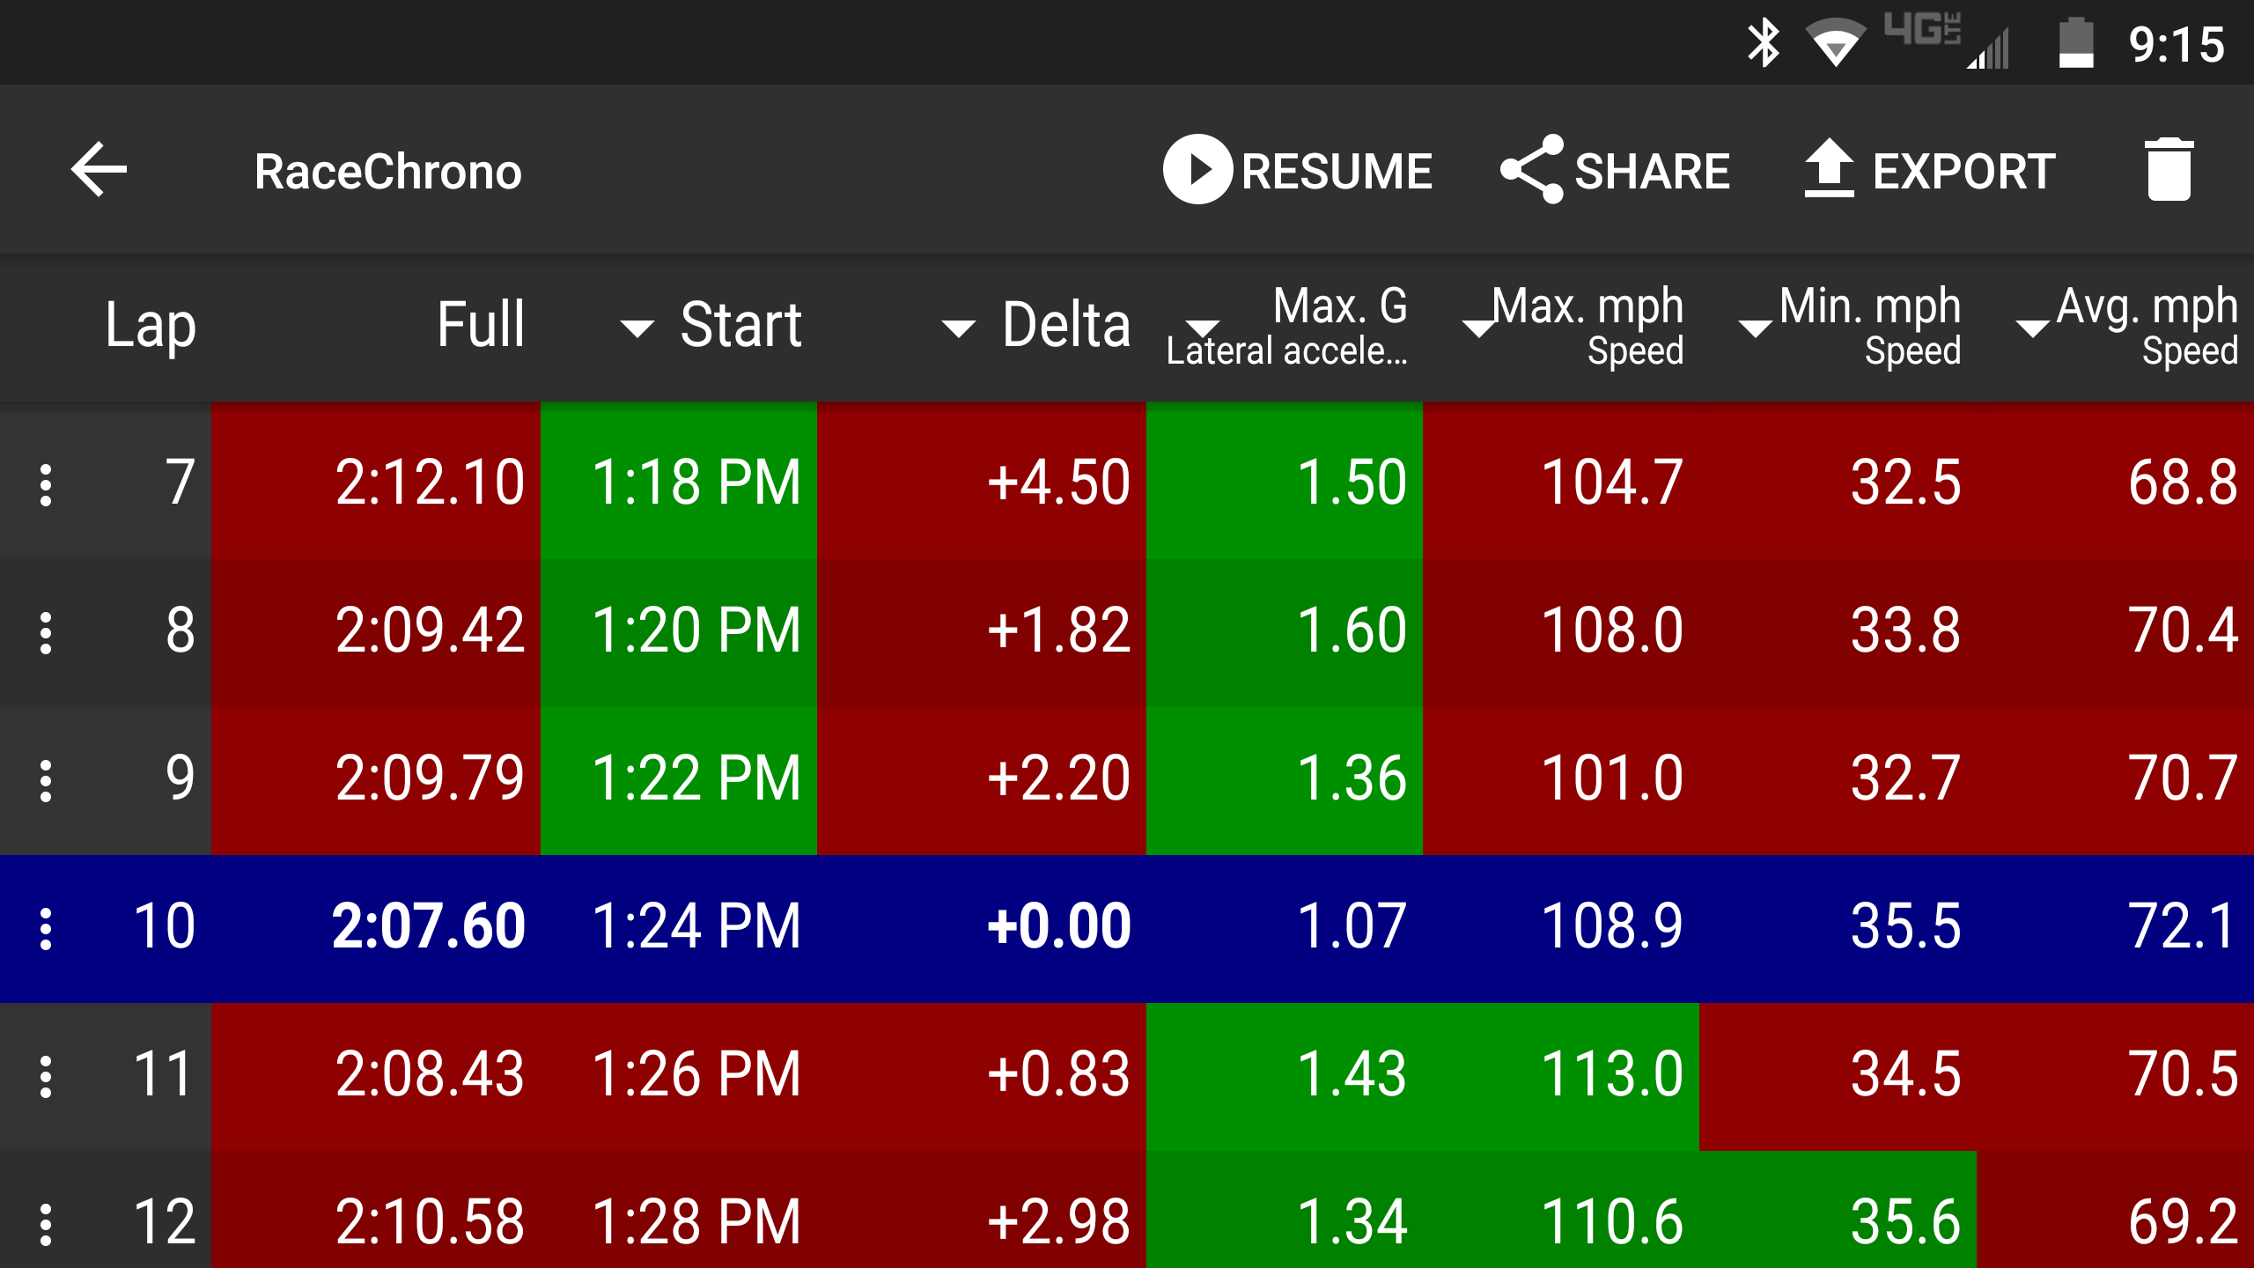Select lap 11 time 2:08.43

[x=430, y=1076]
